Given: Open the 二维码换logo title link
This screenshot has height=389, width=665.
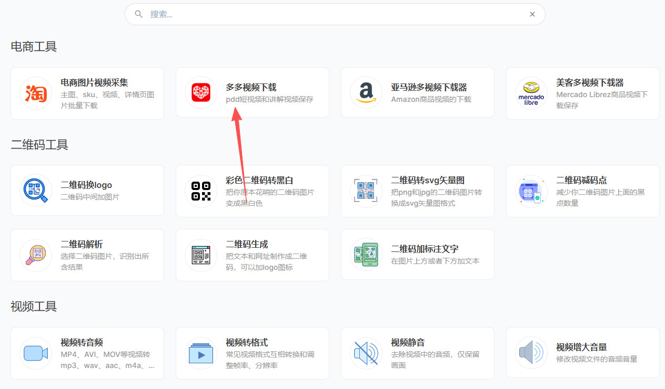Looking at the screenshot, I should (x=87, y=185).
